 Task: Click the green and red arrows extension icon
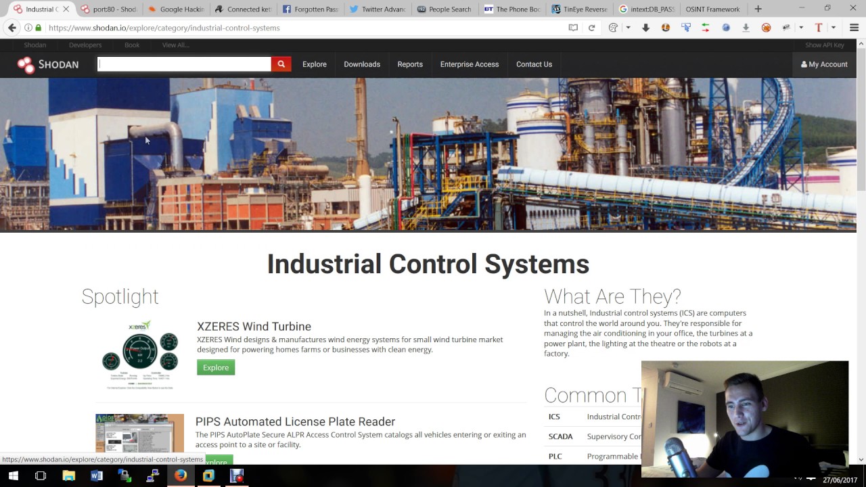pyautogui.click(x=706, y=28)
